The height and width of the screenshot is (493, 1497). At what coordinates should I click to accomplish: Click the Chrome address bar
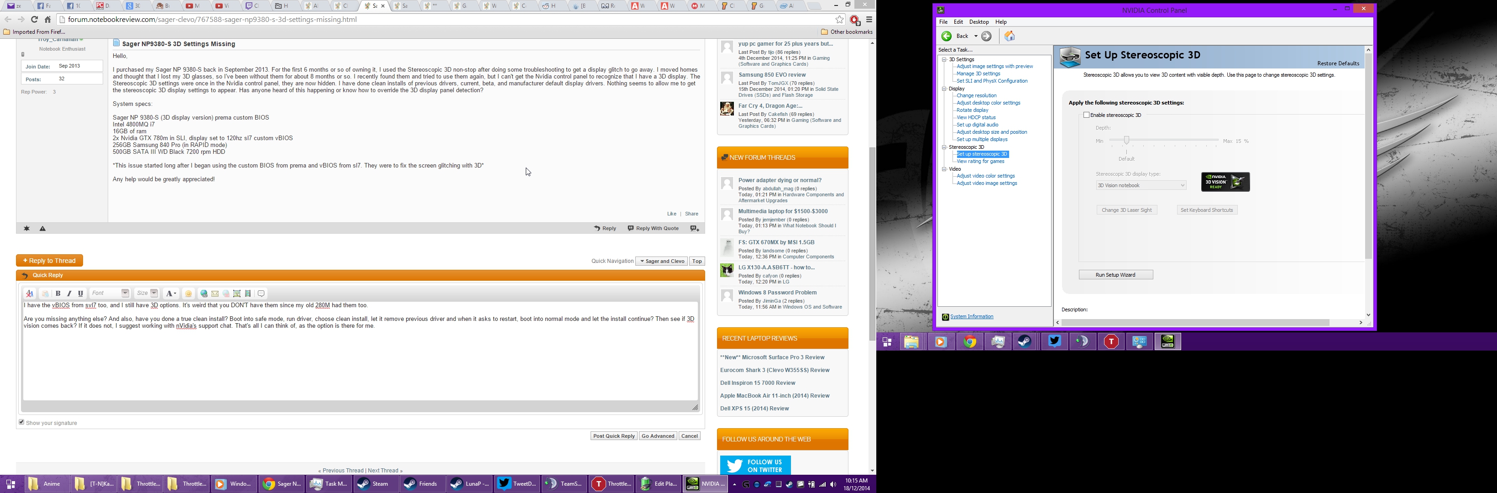tap(447, 19)
